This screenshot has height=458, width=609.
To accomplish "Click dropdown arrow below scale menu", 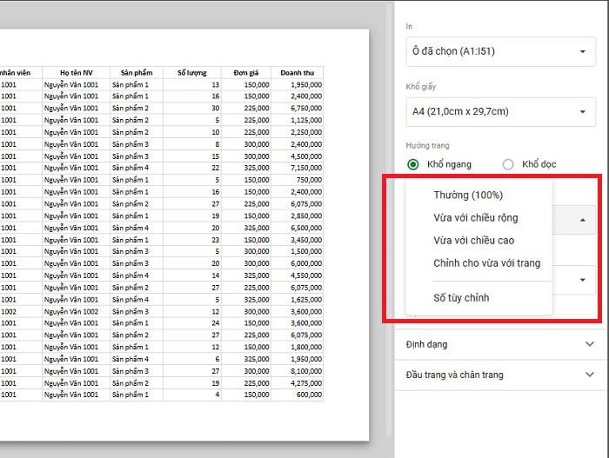I will [582, 280].
